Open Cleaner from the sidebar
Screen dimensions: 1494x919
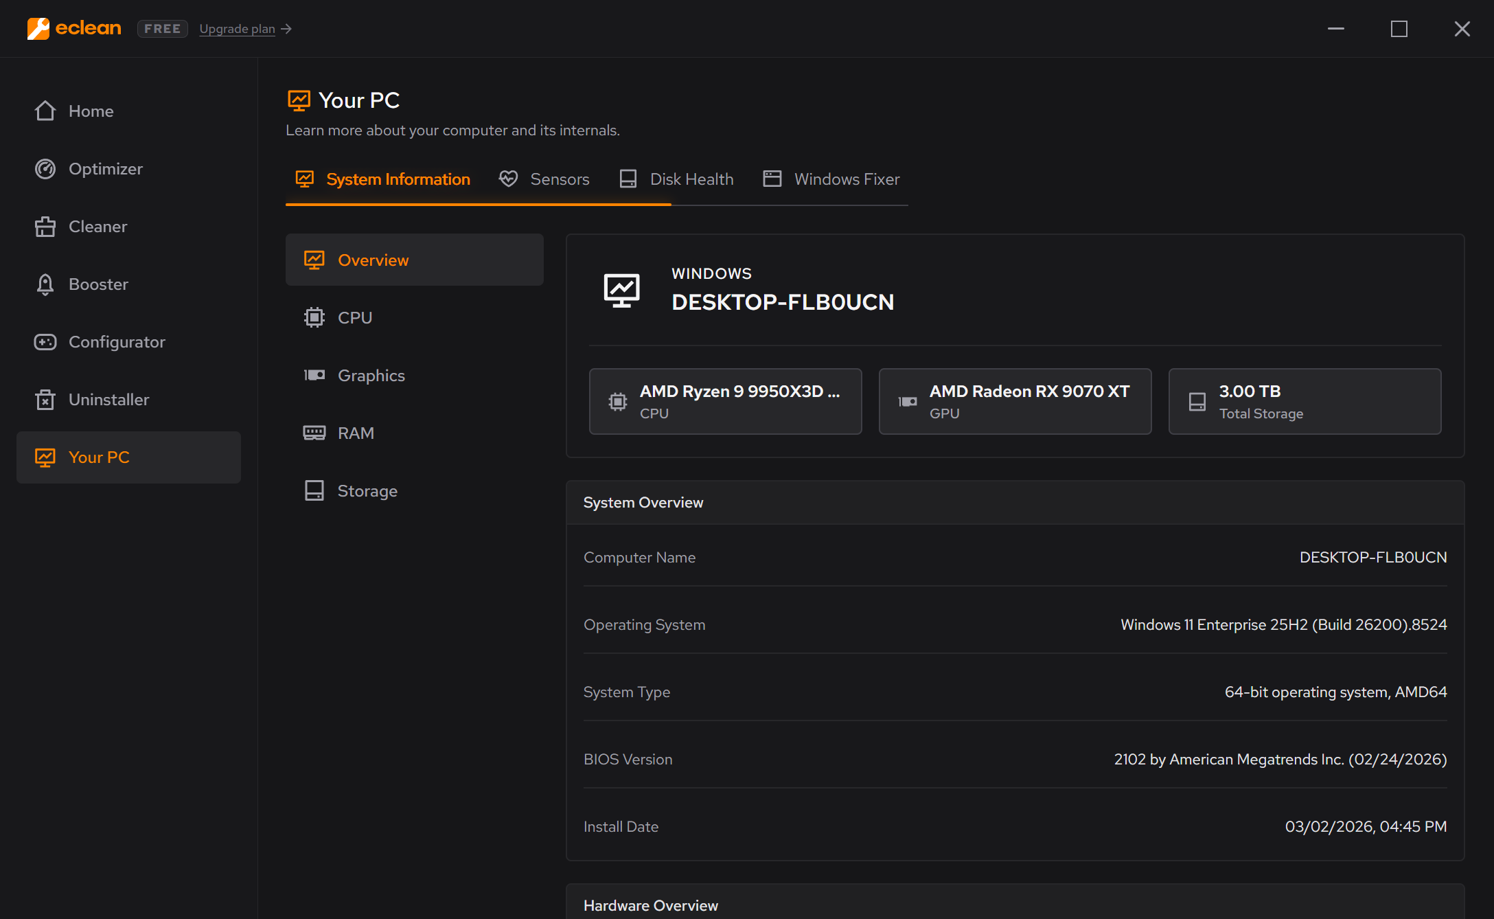click(129, 227)
